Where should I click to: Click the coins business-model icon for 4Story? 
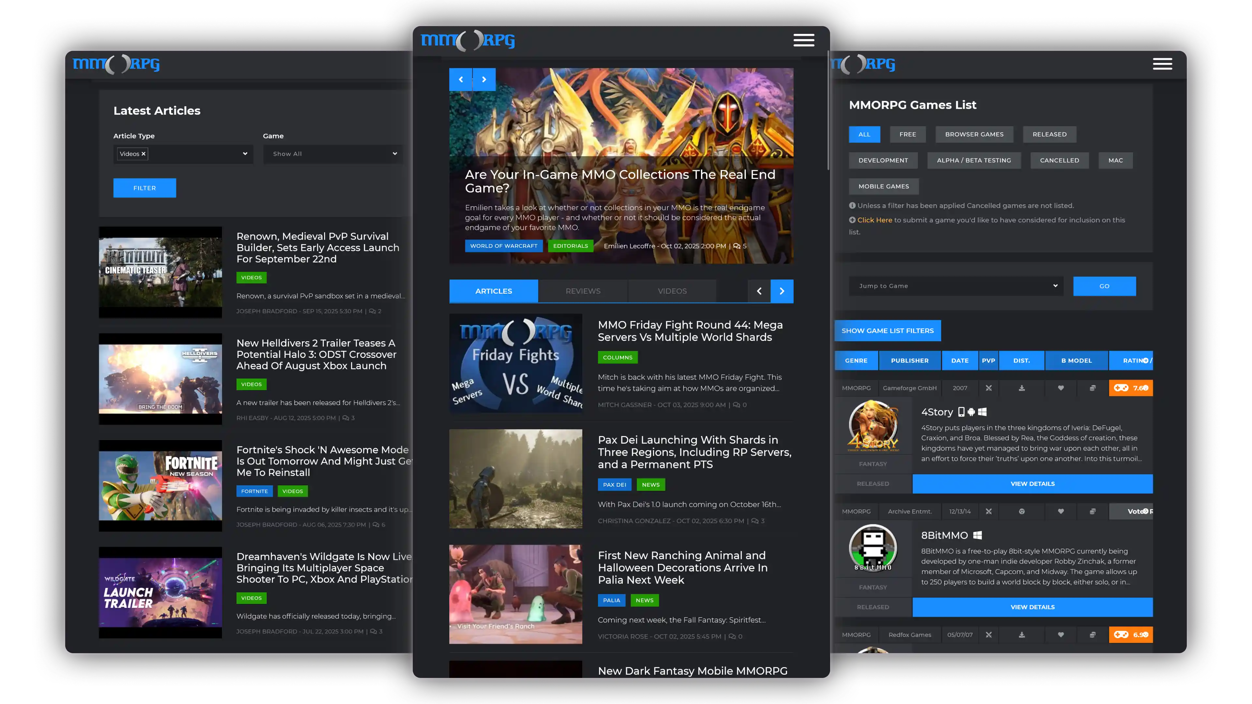pyautogui.click(x=1093, y=388)
